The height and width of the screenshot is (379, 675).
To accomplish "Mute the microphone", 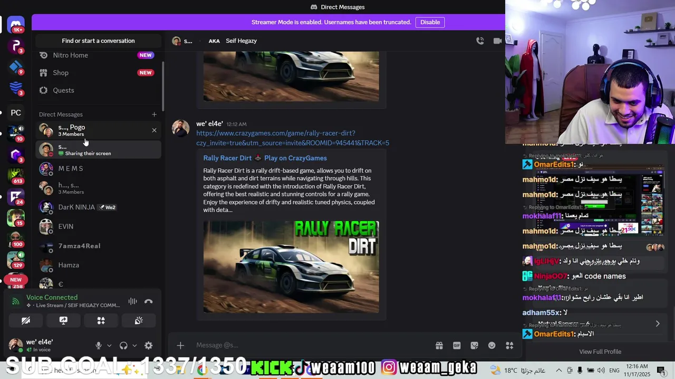I will pos(98,345).
